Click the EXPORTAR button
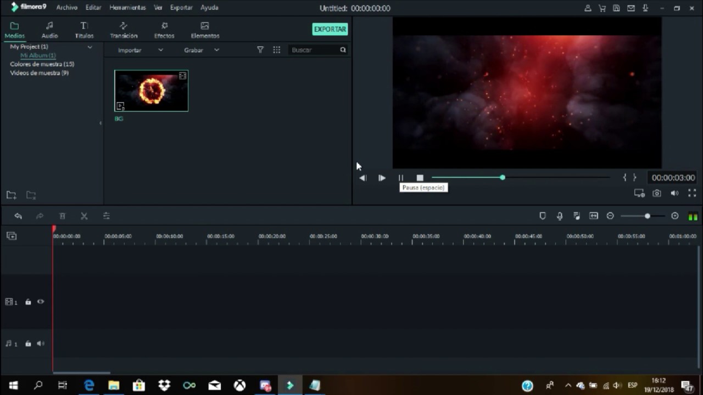Screen dimensions: 703x395 pyautogui.click(x=330, y=29)
